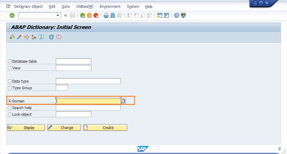This screenshot has height=154, width=287.
Task: Click the Activate magic wand icon
Action: (x=19, y=37)
